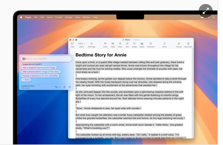Insert a Table from the toolbar
223x145 pixels.
[x=113, y=44]
